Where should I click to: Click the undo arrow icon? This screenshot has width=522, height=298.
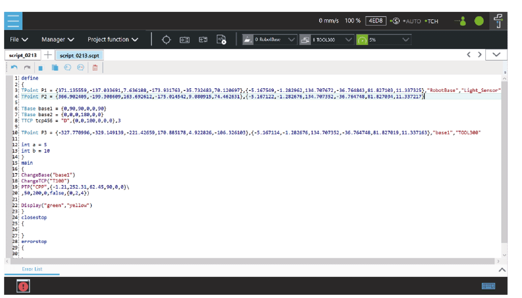(x=14, y=68)
